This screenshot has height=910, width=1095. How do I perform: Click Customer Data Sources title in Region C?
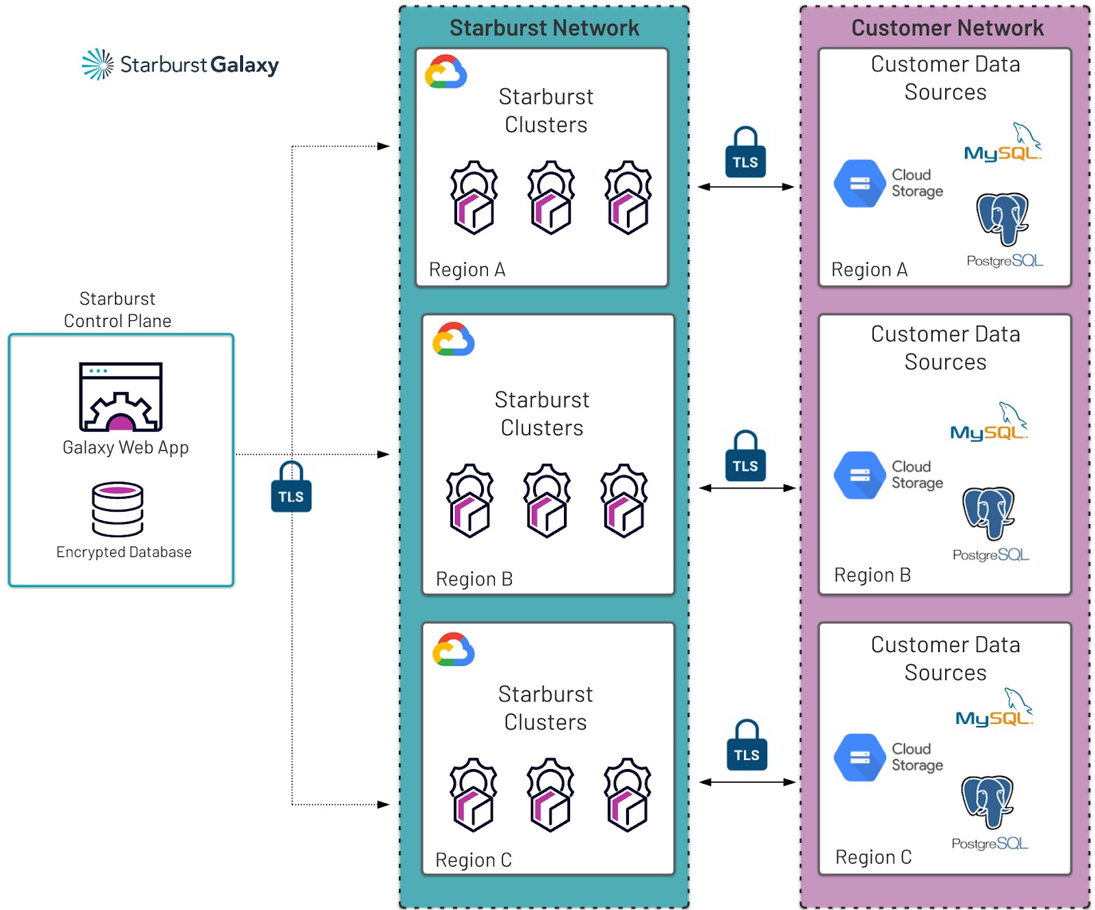coord(946,658)
